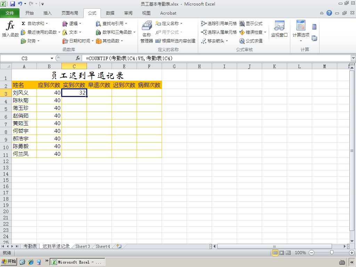Click Create from Selection (根据所选内容创建)
The width and height of the screenshot is (356, 267).
tap(175, 41)
